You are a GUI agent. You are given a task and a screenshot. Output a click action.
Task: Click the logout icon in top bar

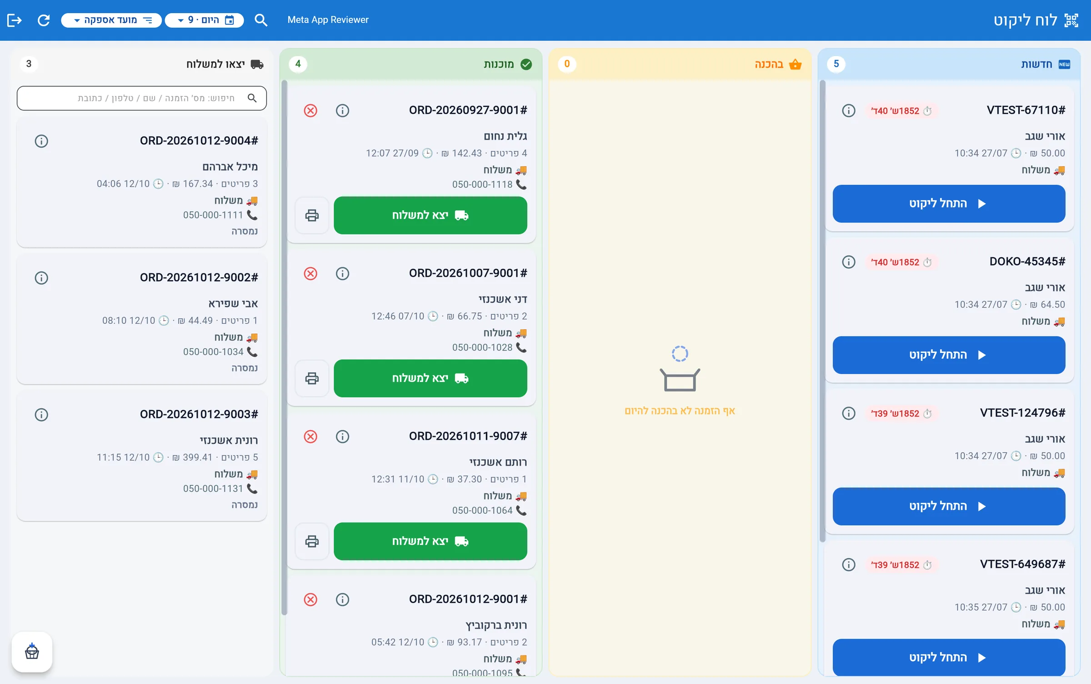(15, 20)
